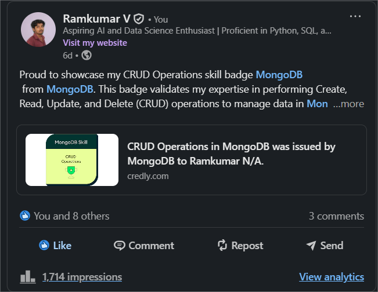Open the 1,714 impressions link

click(x=82, y=277)
